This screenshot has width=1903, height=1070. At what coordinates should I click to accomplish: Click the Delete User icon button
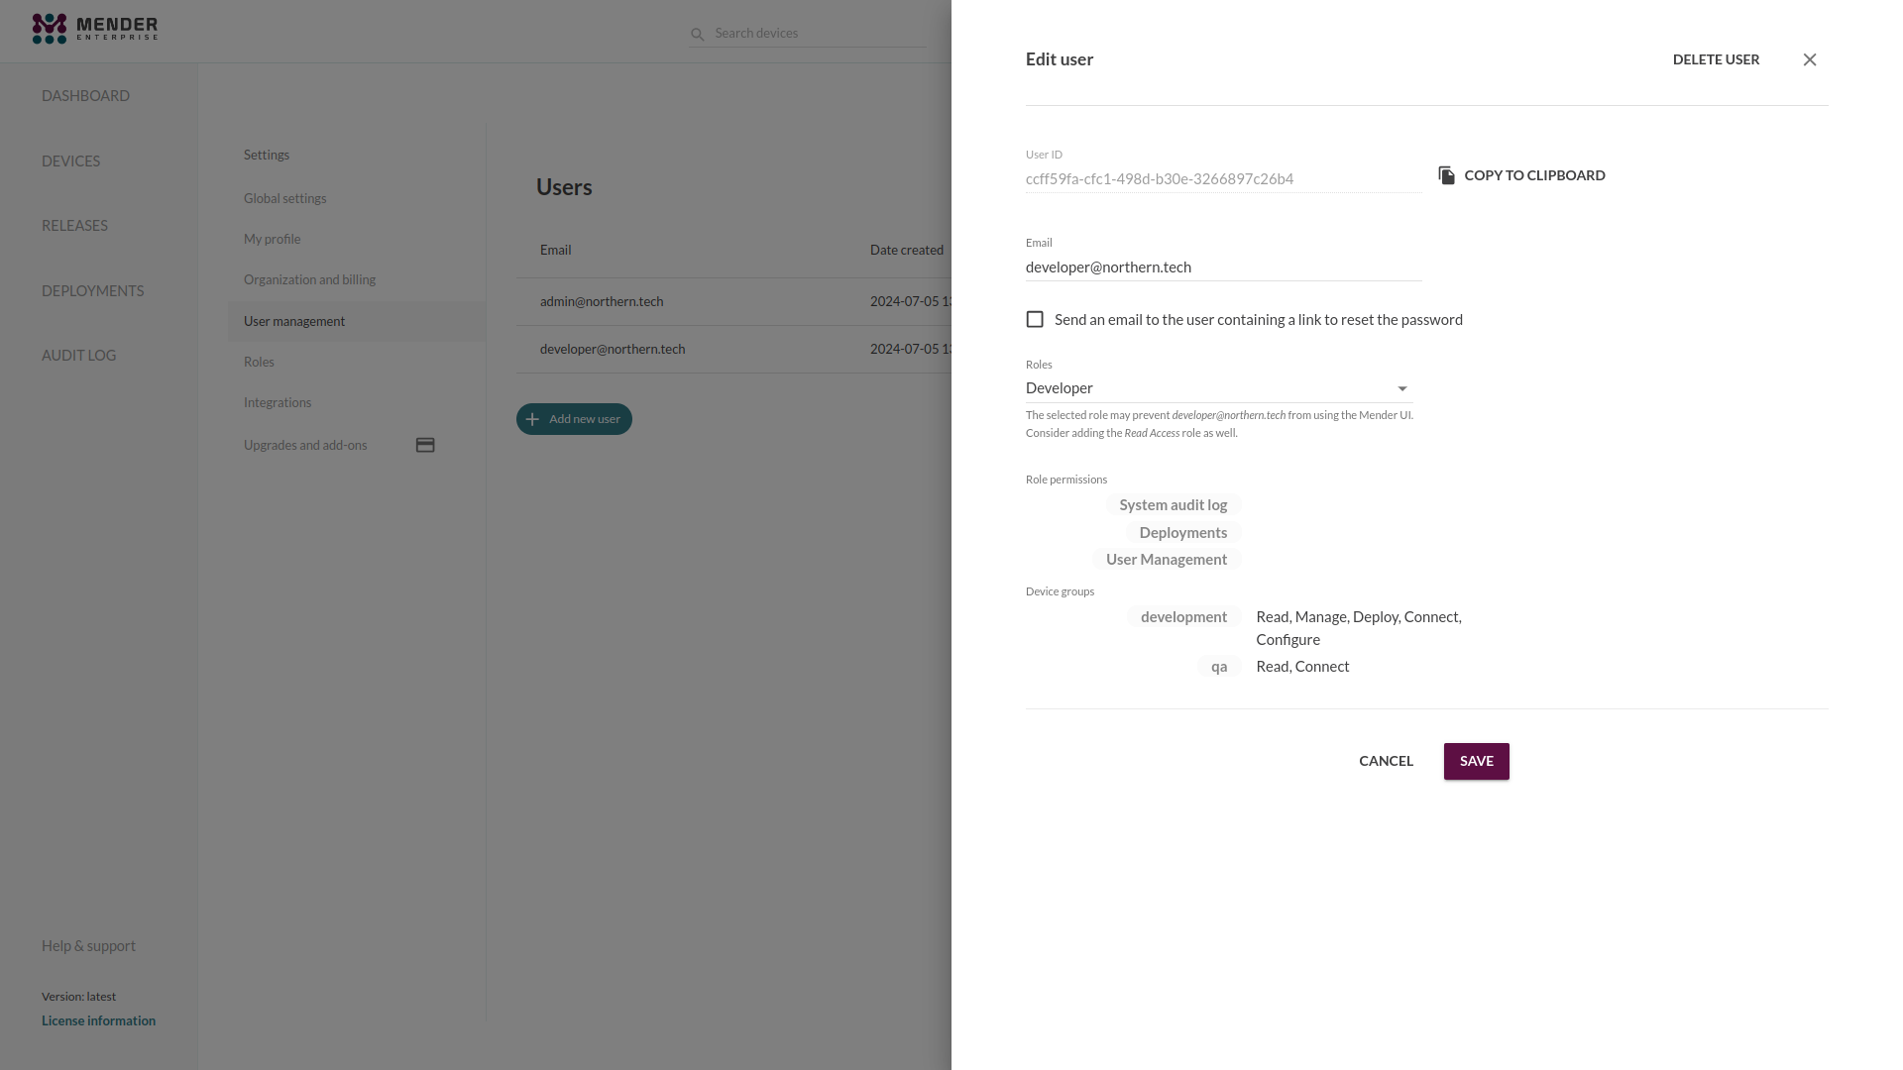click(x=1716, y=58)
